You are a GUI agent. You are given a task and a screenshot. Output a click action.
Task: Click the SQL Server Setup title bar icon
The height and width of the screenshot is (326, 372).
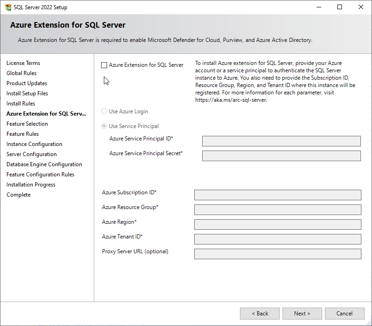[8, 7]
